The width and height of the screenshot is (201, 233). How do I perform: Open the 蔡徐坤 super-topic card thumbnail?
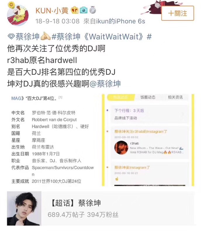24,208
